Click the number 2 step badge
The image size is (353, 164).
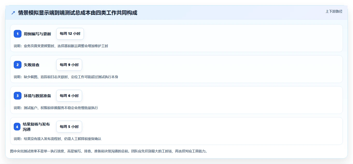[x=18, y=65]
